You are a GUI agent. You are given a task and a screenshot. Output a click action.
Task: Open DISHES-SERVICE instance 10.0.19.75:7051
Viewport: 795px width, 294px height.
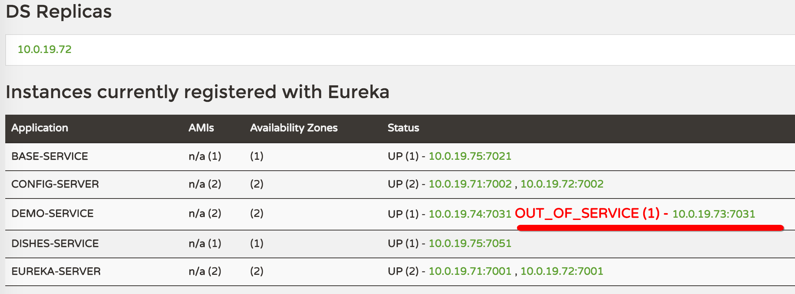(470, 243)
